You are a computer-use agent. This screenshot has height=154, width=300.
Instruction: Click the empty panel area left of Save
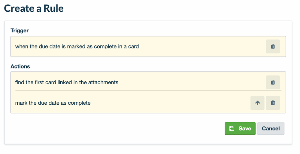point(120,129)
